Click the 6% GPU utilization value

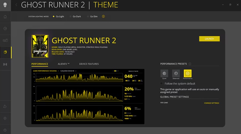(128, 108)
